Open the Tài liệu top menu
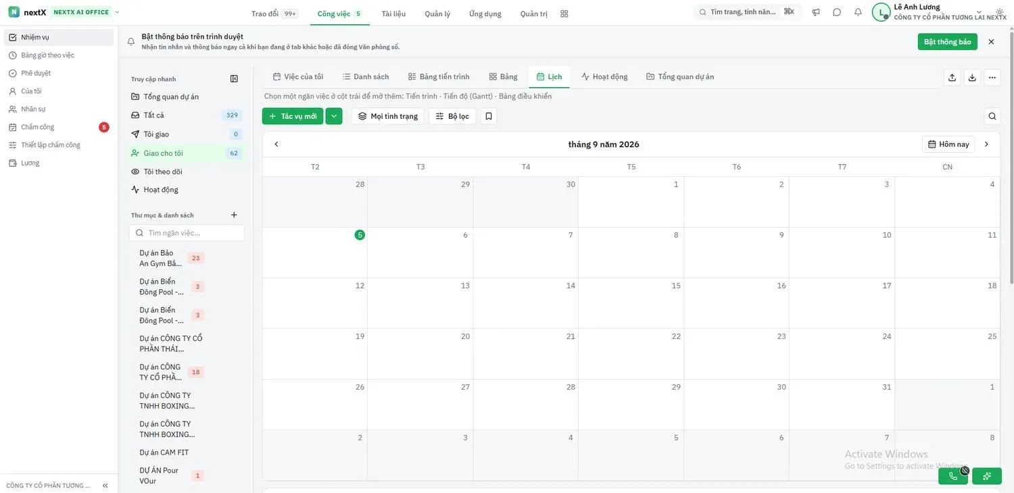The image size is (1014, 493). [393, 14]
